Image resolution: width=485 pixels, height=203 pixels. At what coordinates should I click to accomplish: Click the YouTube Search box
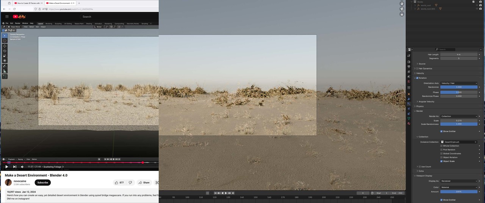[x=119, y=17]
